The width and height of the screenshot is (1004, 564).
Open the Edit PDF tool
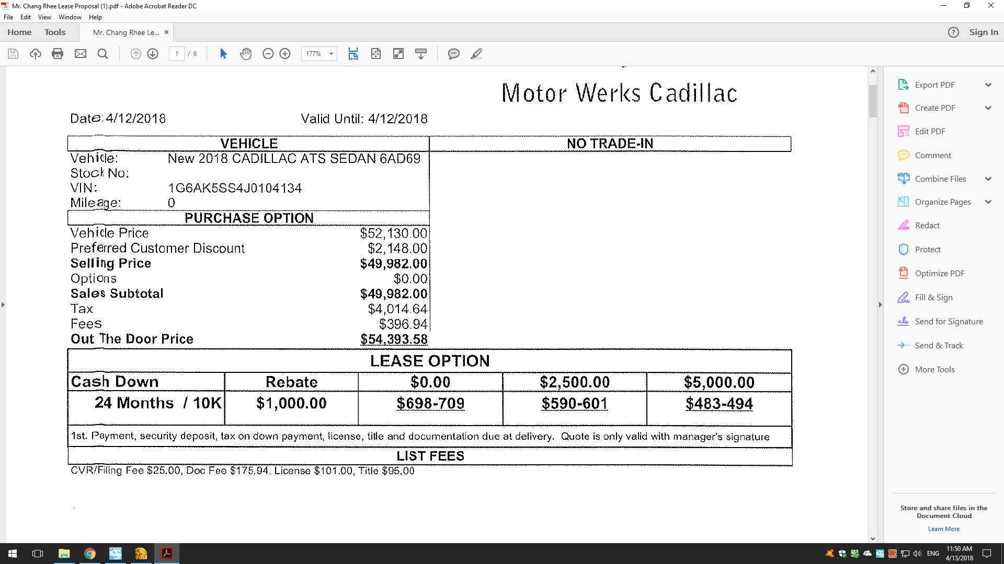(x=930, y=131)
